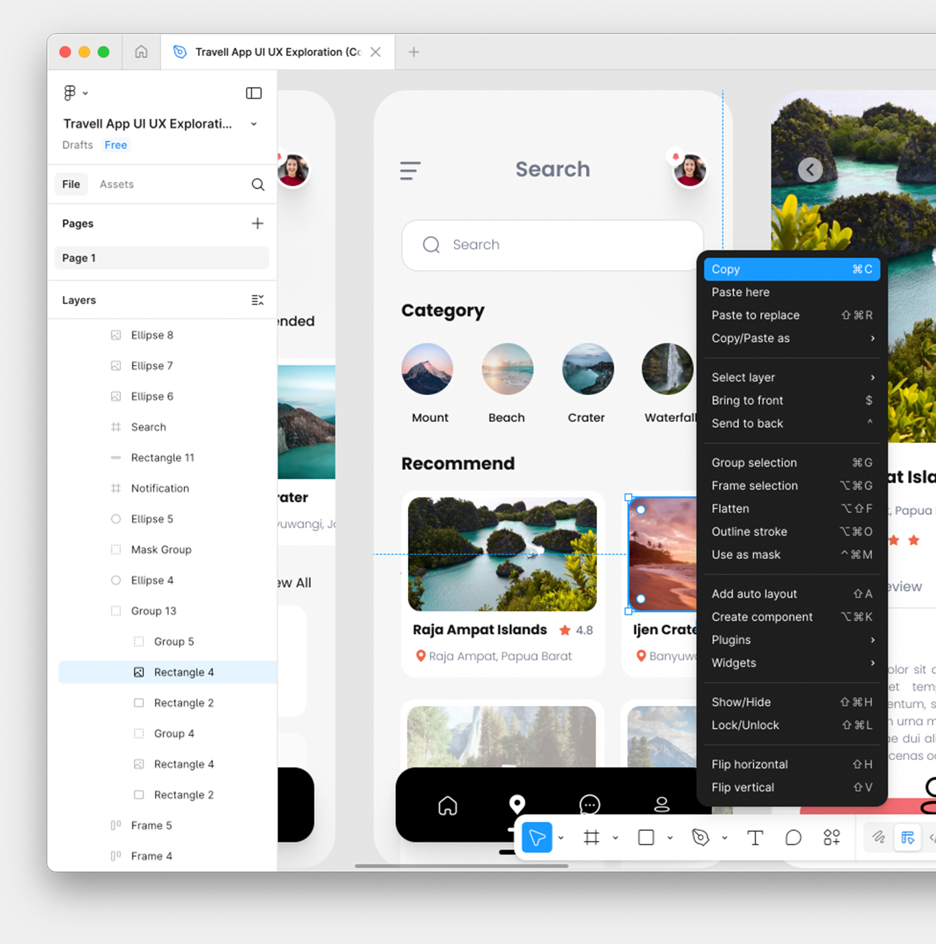Open the Widgets submenu
Image resolution: width=936 pixels, height=944 pixels.
coord(792,663)
